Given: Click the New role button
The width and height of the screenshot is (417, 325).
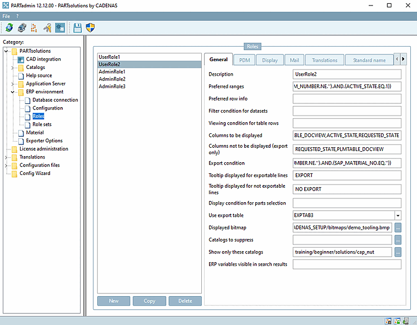Looking at the screenshot, I should pyautogui.click(x=113, y=301).
